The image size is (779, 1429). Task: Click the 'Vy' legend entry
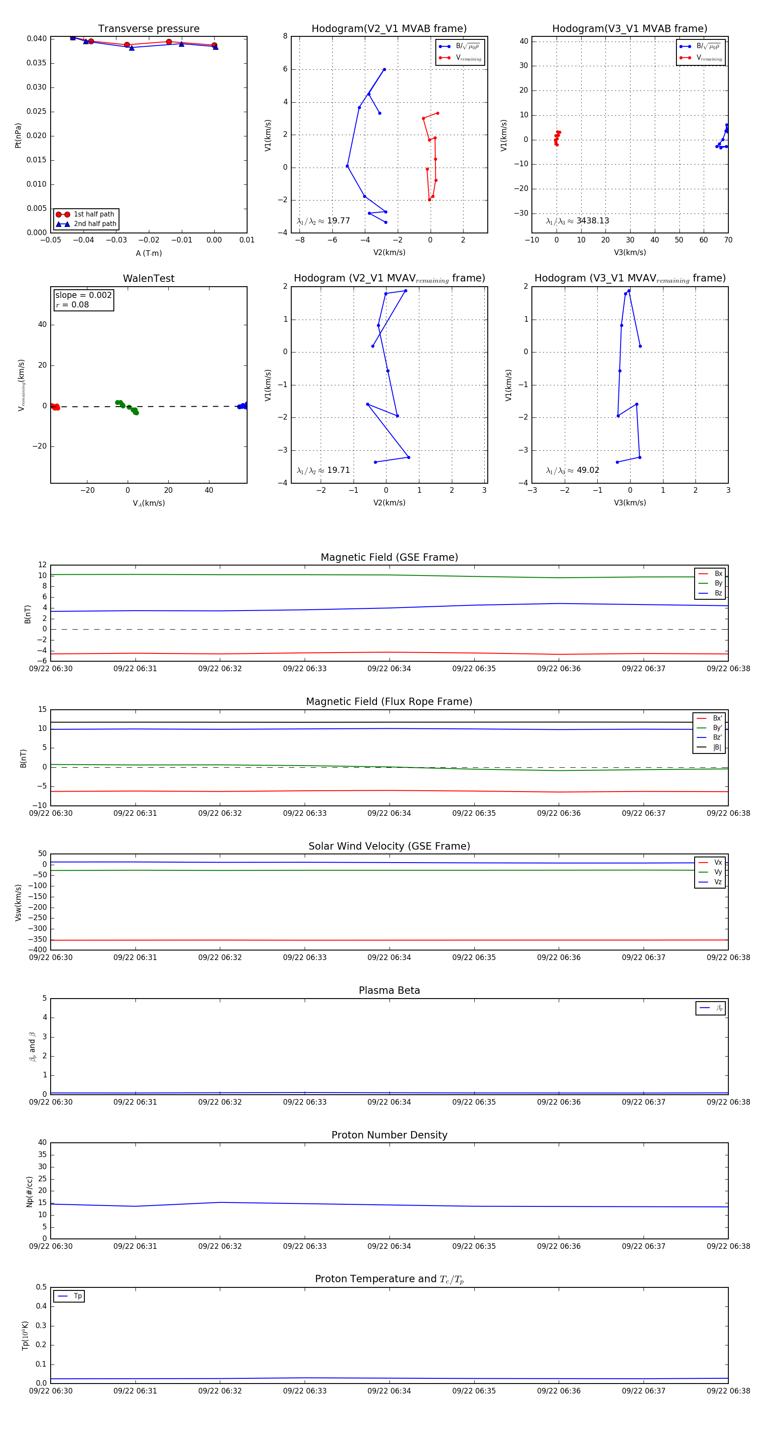[x=710, y=872]
